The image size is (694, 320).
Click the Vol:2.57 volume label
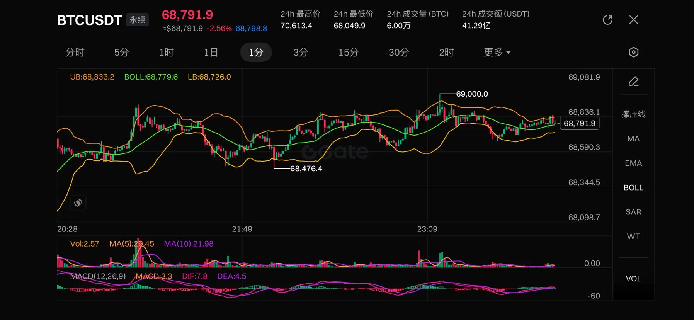[x=85, y=244]
